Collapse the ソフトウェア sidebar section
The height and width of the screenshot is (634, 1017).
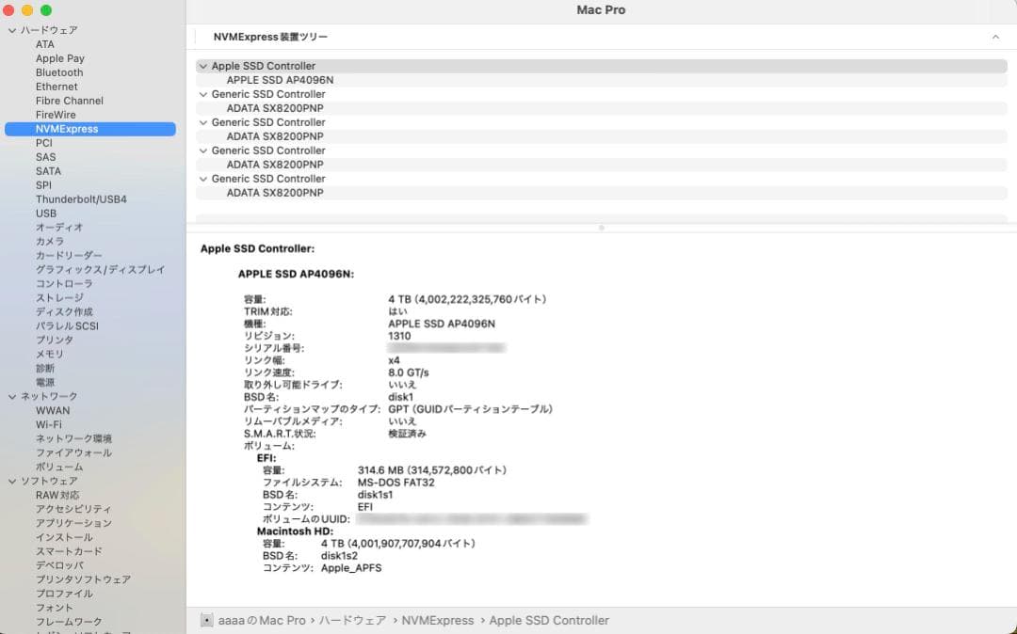click(10, 481)
